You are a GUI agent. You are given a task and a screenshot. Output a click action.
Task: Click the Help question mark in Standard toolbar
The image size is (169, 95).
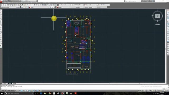(55, 5)
